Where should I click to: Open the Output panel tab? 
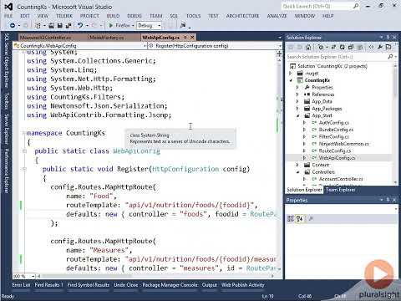(x=210, y=285)
